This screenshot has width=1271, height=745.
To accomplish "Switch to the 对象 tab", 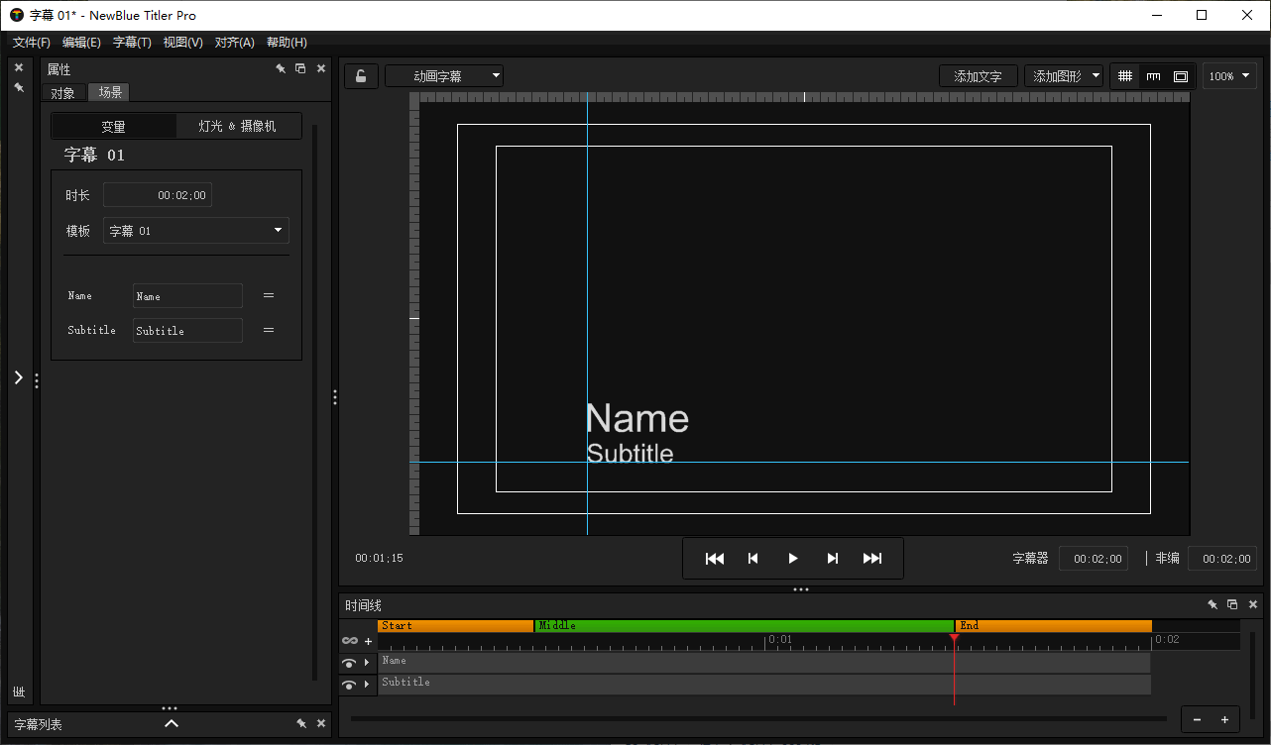I will coord(63,93).
